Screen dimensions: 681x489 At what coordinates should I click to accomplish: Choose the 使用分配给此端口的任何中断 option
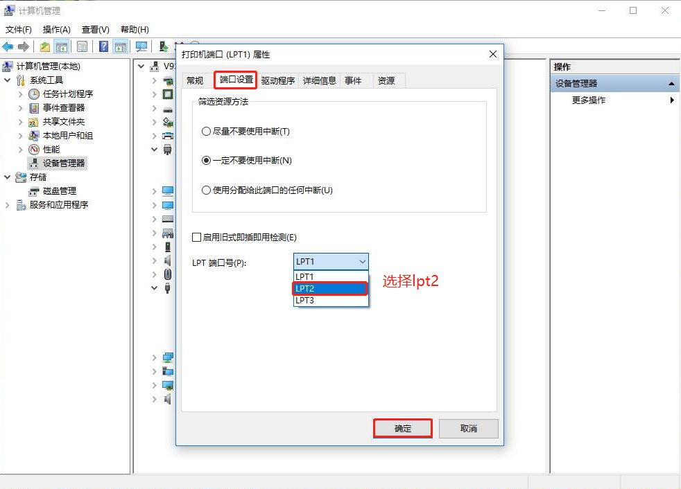[206, 190]
